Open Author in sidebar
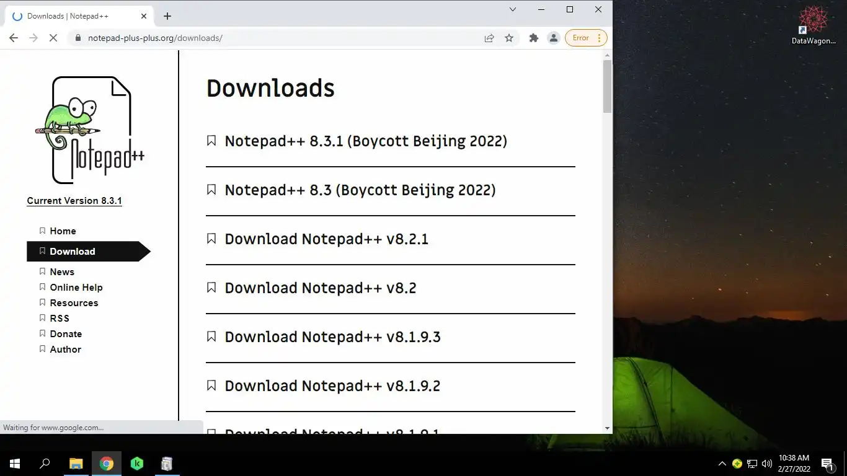Image resolution: width=847 pixels, height=476 pixels. pyautogui.click(x=65, y=349)
